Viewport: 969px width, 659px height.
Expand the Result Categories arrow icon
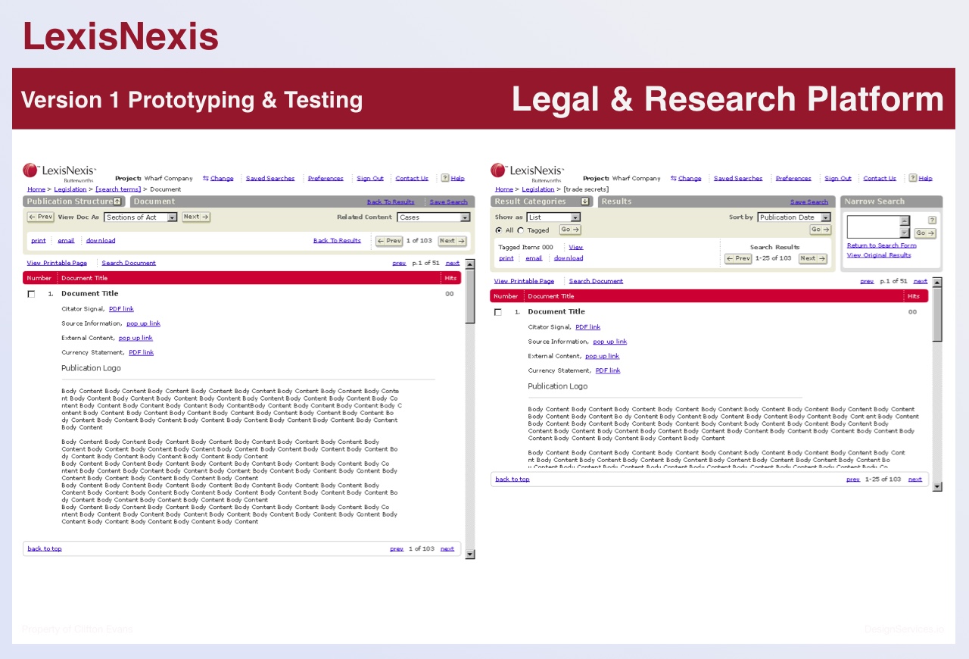tap(585, 201)
